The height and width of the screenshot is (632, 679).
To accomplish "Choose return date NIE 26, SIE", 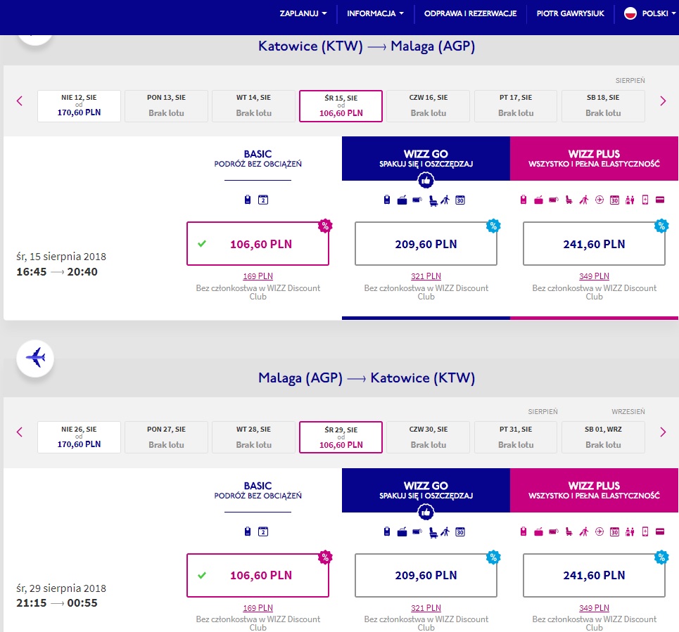I will click(x=79, y=437).
